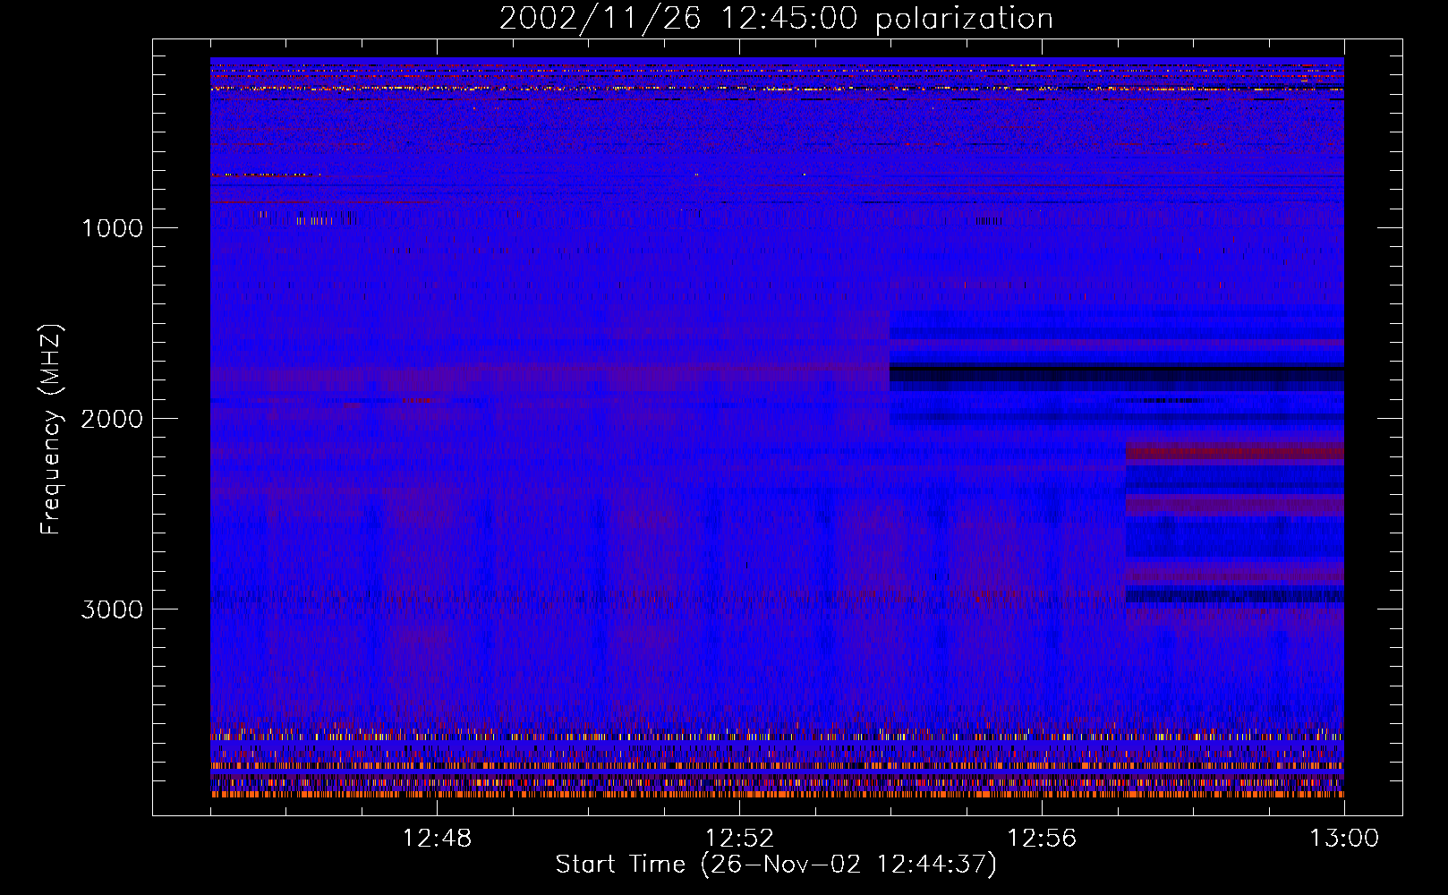This screenshot has height=895, width=1448.
Task: Select the 'Start Time (26-Nov-02 12:44:37)' axis title
Action: [x=776, y=865]
